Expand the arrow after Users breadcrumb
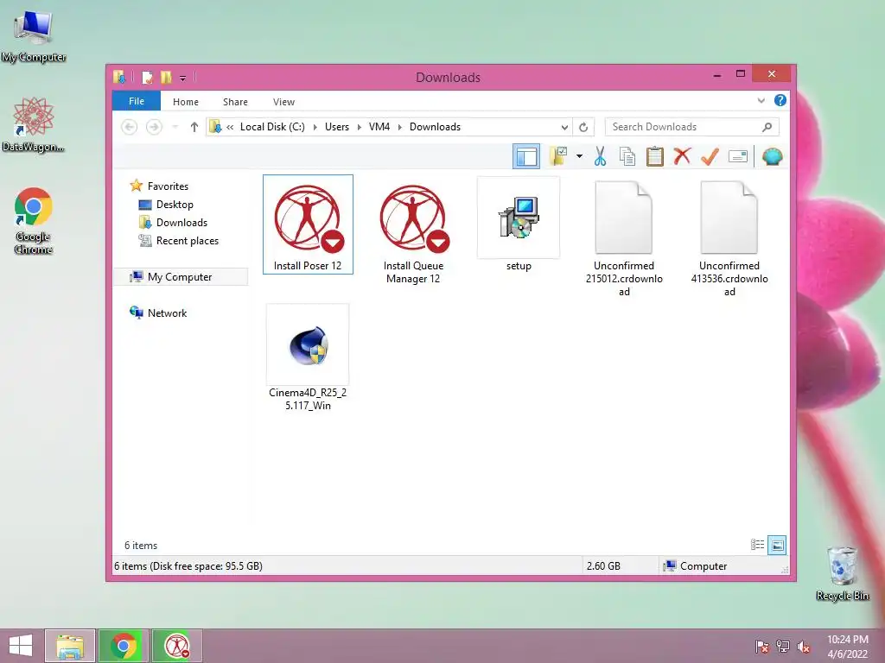Image resolution: width=885 pixels, height=663 pixels. 360,127
